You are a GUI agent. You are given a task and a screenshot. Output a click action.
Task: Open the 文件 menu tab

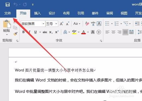coord(8,13)
